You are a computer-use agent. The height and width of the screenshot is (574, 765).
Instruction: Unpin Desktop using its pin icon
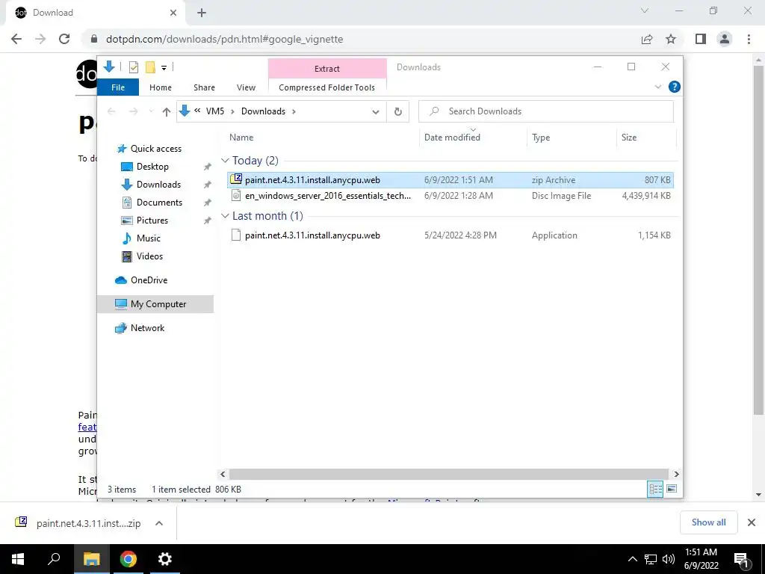point(208,167)
